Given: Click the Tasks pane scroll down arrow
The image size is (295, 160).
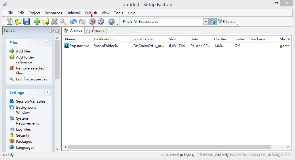Looking at the screenshot, I should click(57, 149).
